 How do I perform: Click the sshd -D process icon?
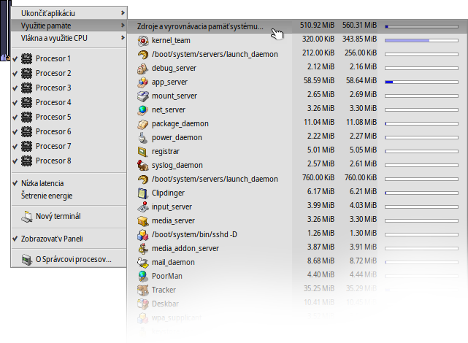pos(143,235)
